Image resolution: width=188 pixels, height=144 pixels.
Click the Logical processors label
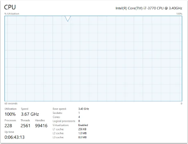[x=64, y=121]
